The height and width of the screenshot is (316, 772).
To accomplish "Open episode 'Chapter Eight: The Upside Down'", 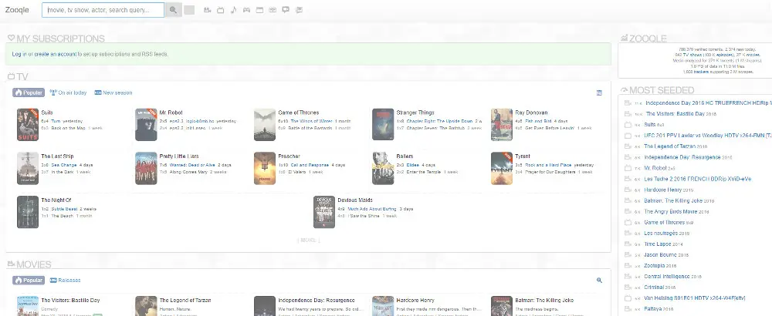I will pyautogui.click(x=439, y=121).
